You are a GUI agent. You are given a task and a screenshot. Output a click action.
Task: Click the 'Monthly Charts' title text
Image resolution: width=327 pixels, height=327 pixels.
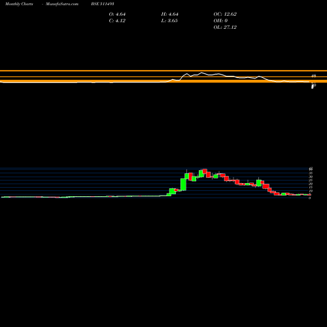click(x=19, y=4)
